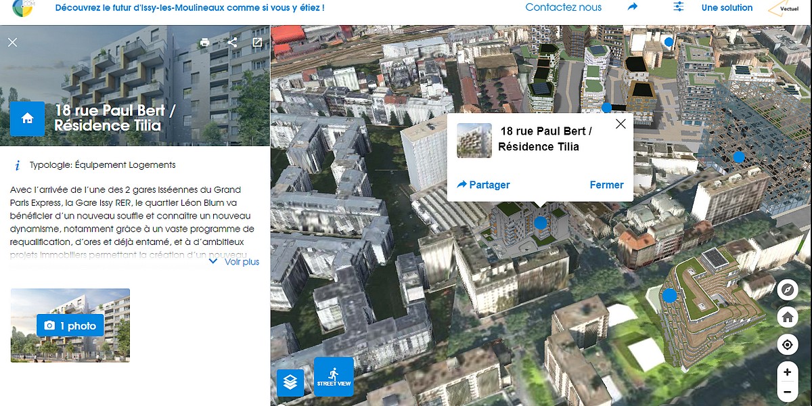Viewport: 812px width, 406px height.
Task: Open the 1 photo thumbnail
Action: point(70,325)
